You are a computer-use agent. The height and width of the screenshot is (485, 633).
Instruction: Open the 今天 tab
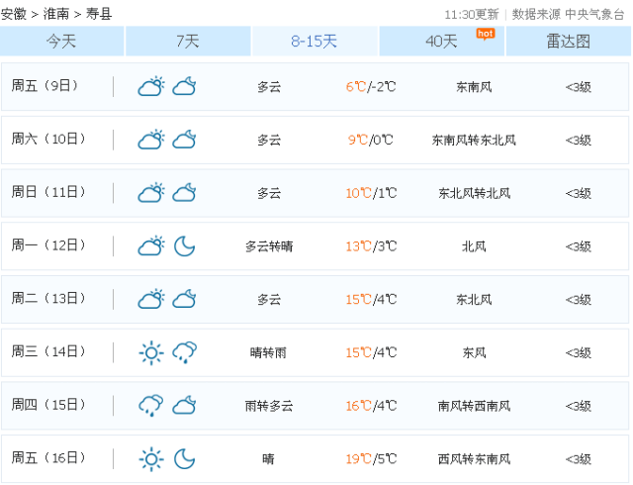61,42
